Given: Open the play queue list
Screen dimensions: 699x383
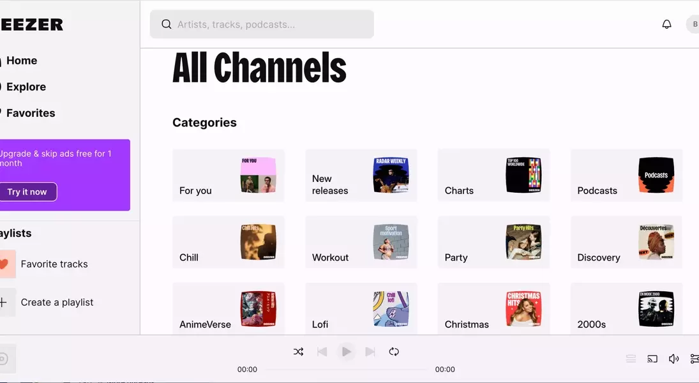Looking at the screenshot, I should 631,358.
